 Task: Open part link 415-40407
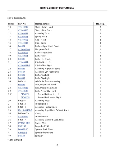click(23, 27)
